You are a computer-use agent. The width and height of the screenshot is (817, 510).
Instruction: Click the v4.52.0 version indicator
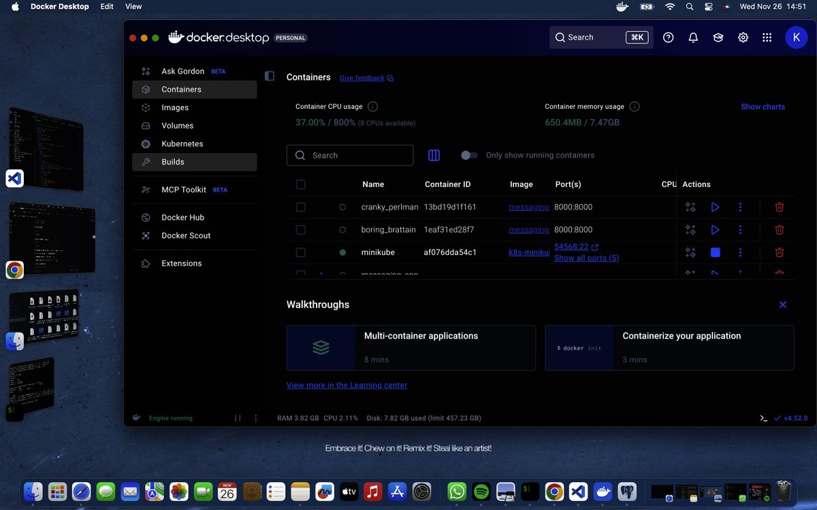coord(791,418)
